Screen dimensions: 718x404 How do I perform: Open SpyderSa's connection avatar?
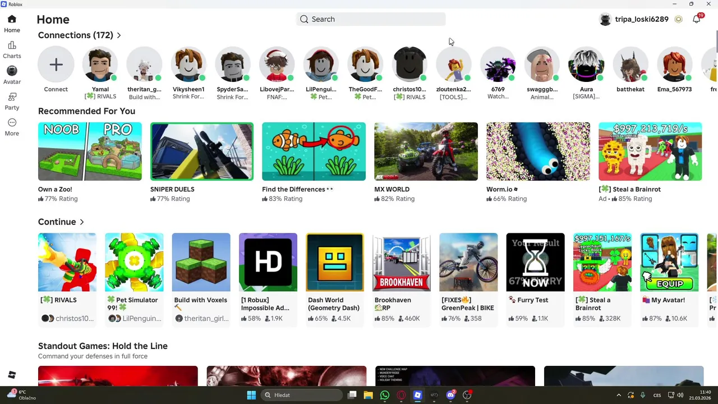point(232,65)
